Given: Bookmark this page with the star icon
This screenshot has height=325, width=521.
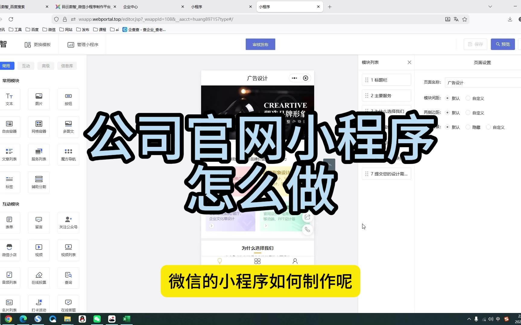Looking at the screenshot, I should (465, 19).
